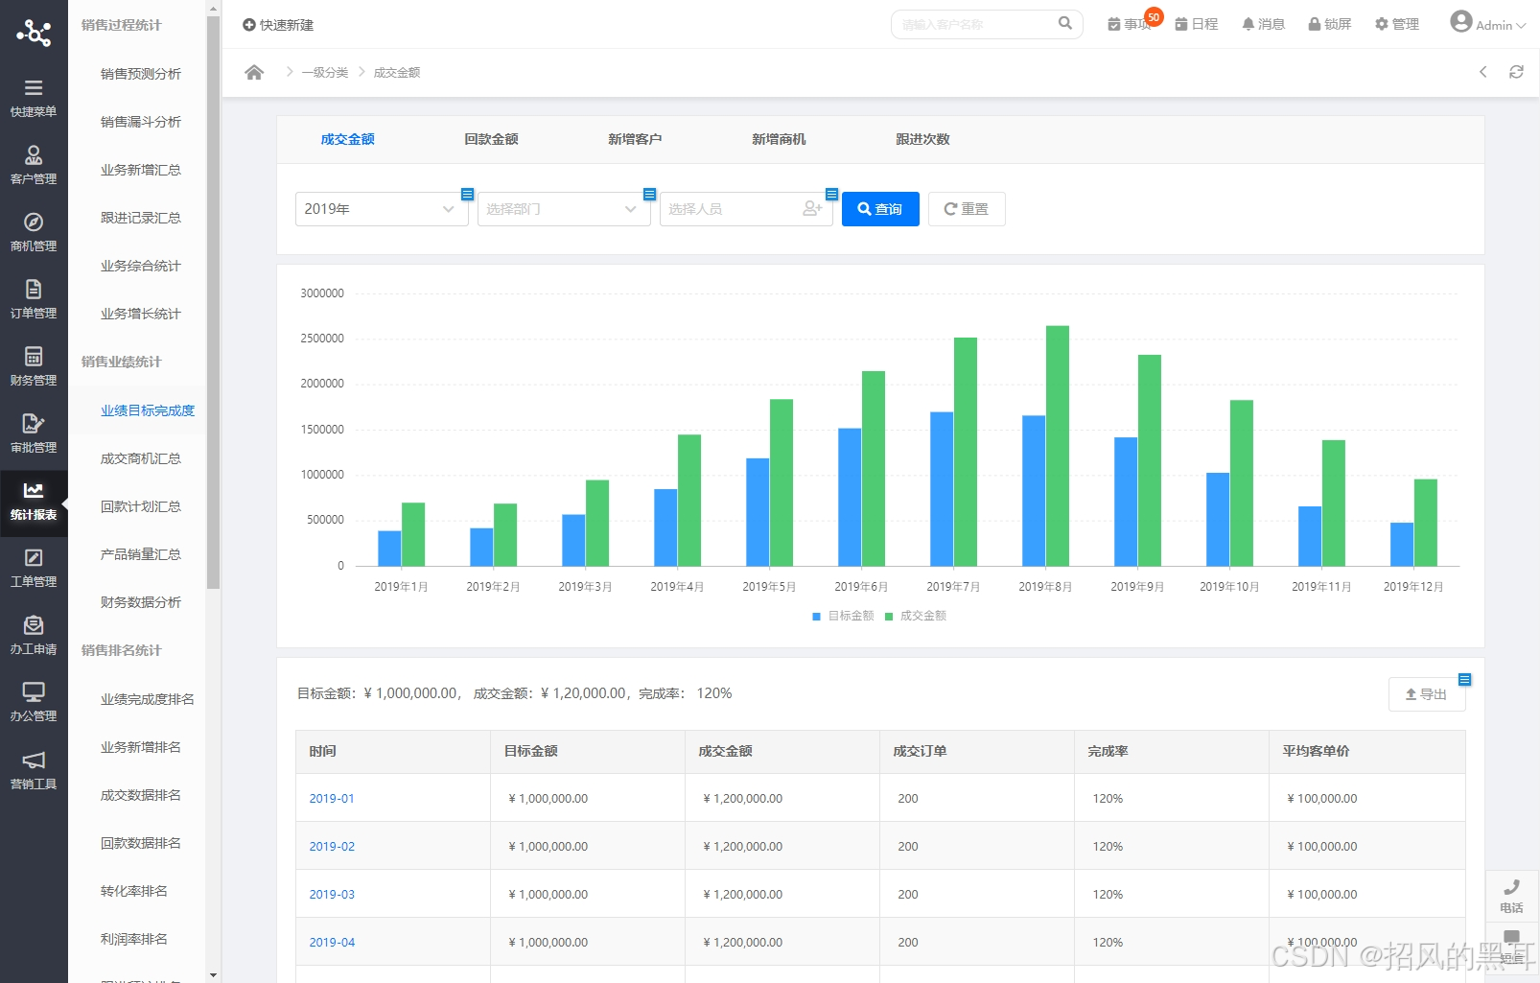The height and width of the screenshot is (983, 1540).
Task: Click the back arrow near refresh
Action: point(1483,72)
